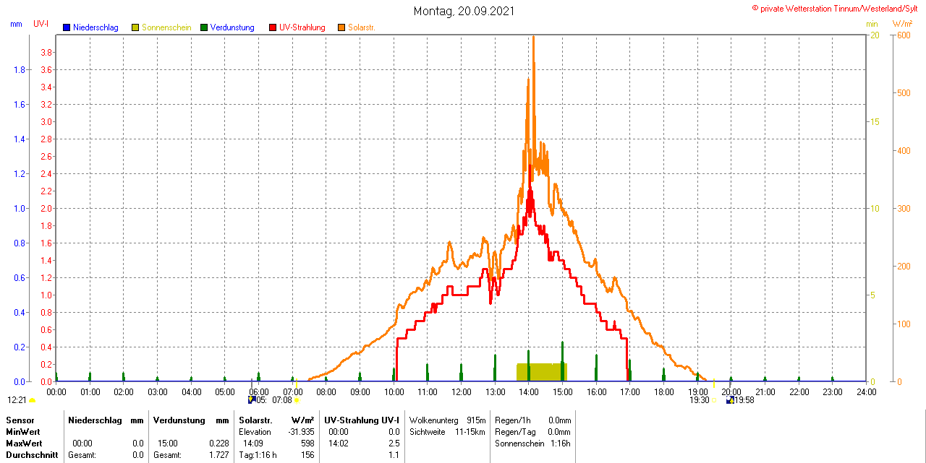Screen dimensions: 926x463
Task: Click the Niederschlag column header in table
Action: coord(94,420)
